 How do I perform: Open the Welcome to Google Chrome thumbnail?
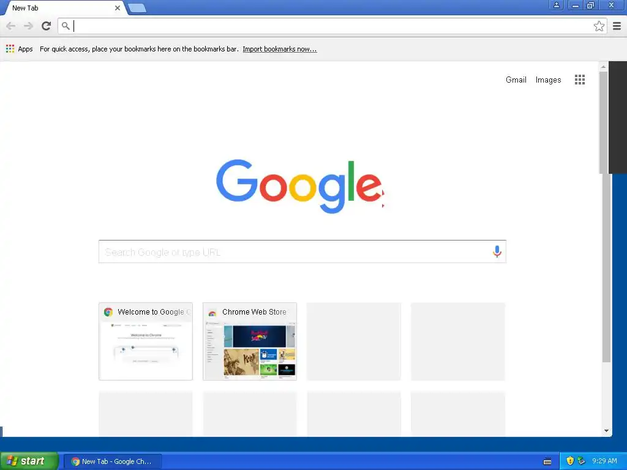coord(146,341)
